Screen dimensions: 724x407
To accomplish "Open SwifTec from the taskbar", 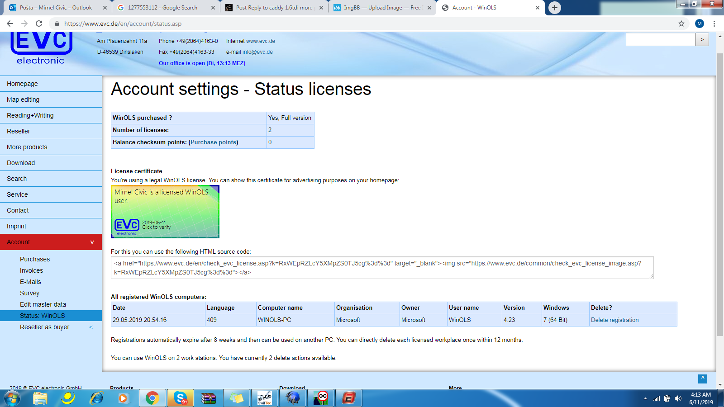I will (265, 398).
